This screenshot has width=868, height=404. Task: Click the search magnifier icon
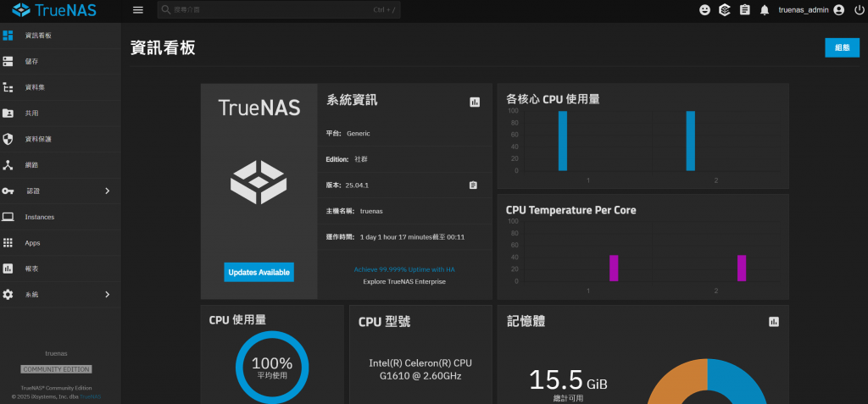pos(165,10)
